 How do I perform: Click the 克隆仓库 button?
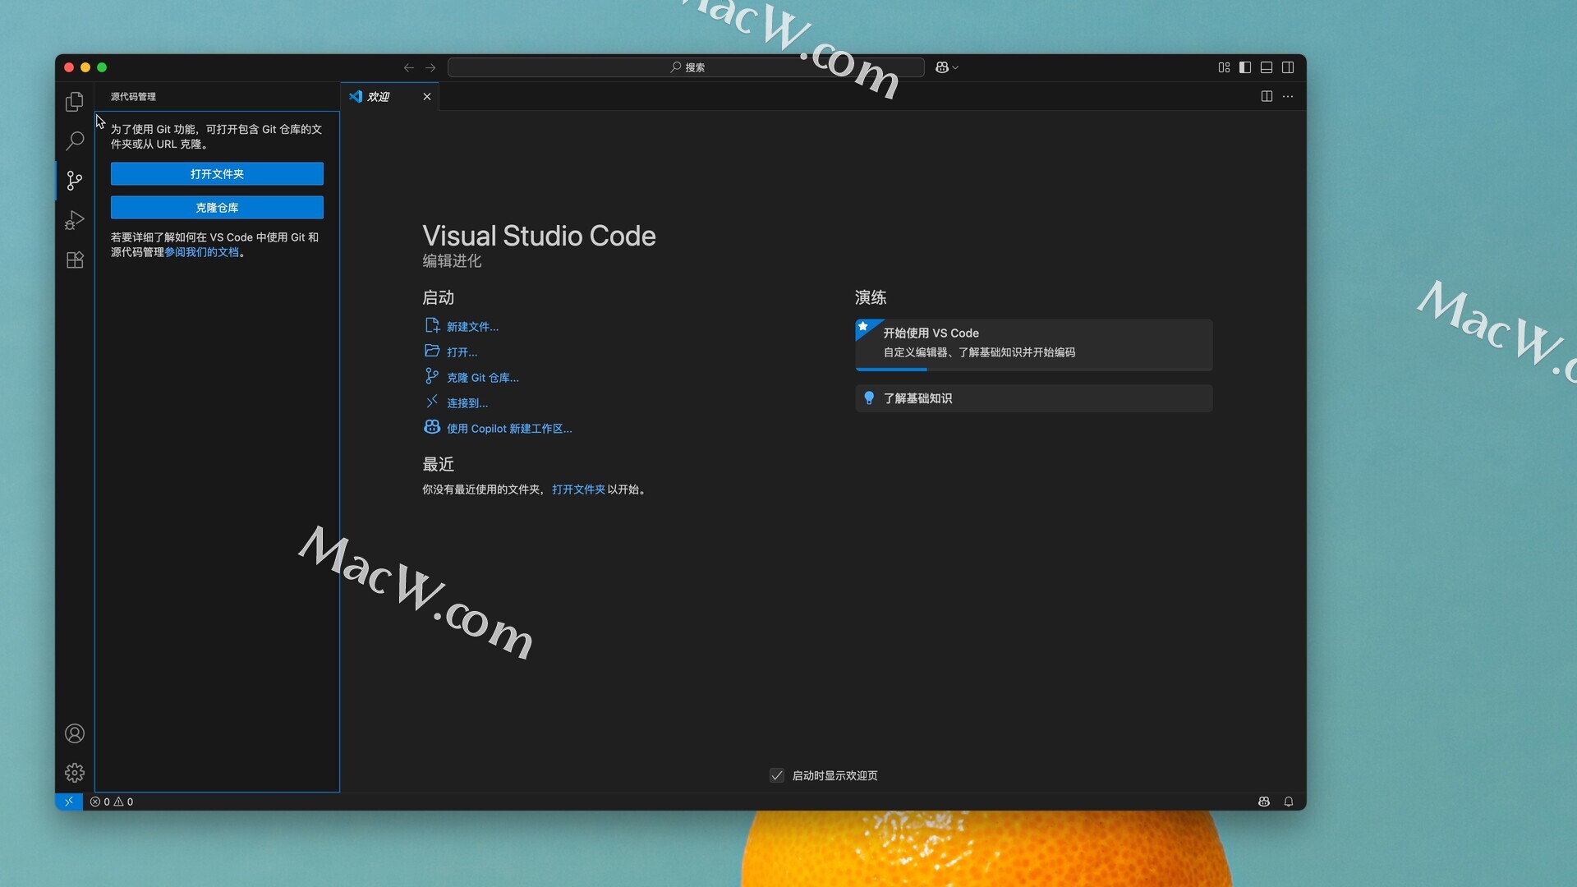217,207
